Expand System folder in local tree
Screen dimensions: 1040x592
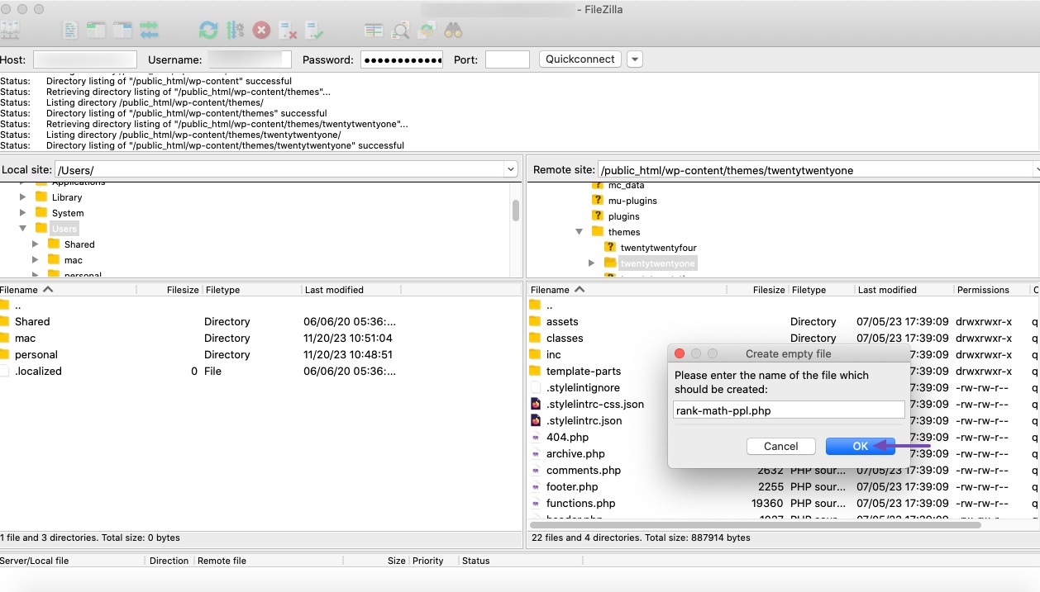click(23, 213)
